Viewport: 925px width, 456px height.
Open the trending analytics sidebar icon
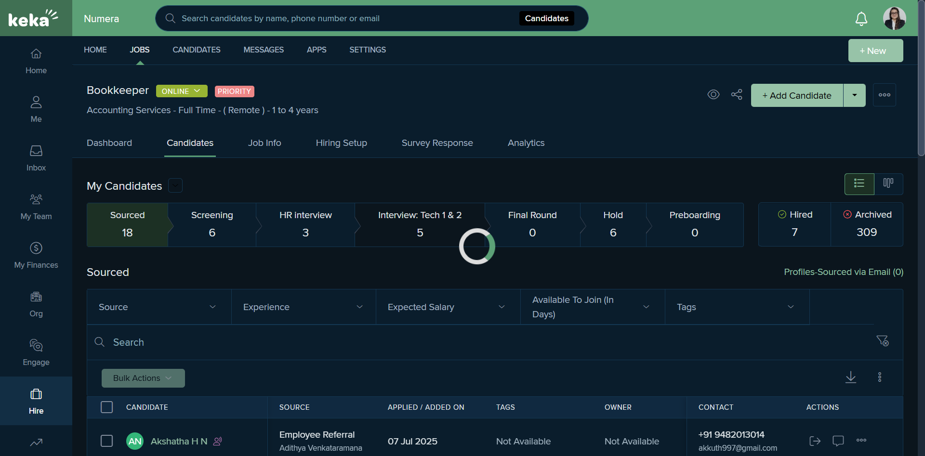coord(36,442)
